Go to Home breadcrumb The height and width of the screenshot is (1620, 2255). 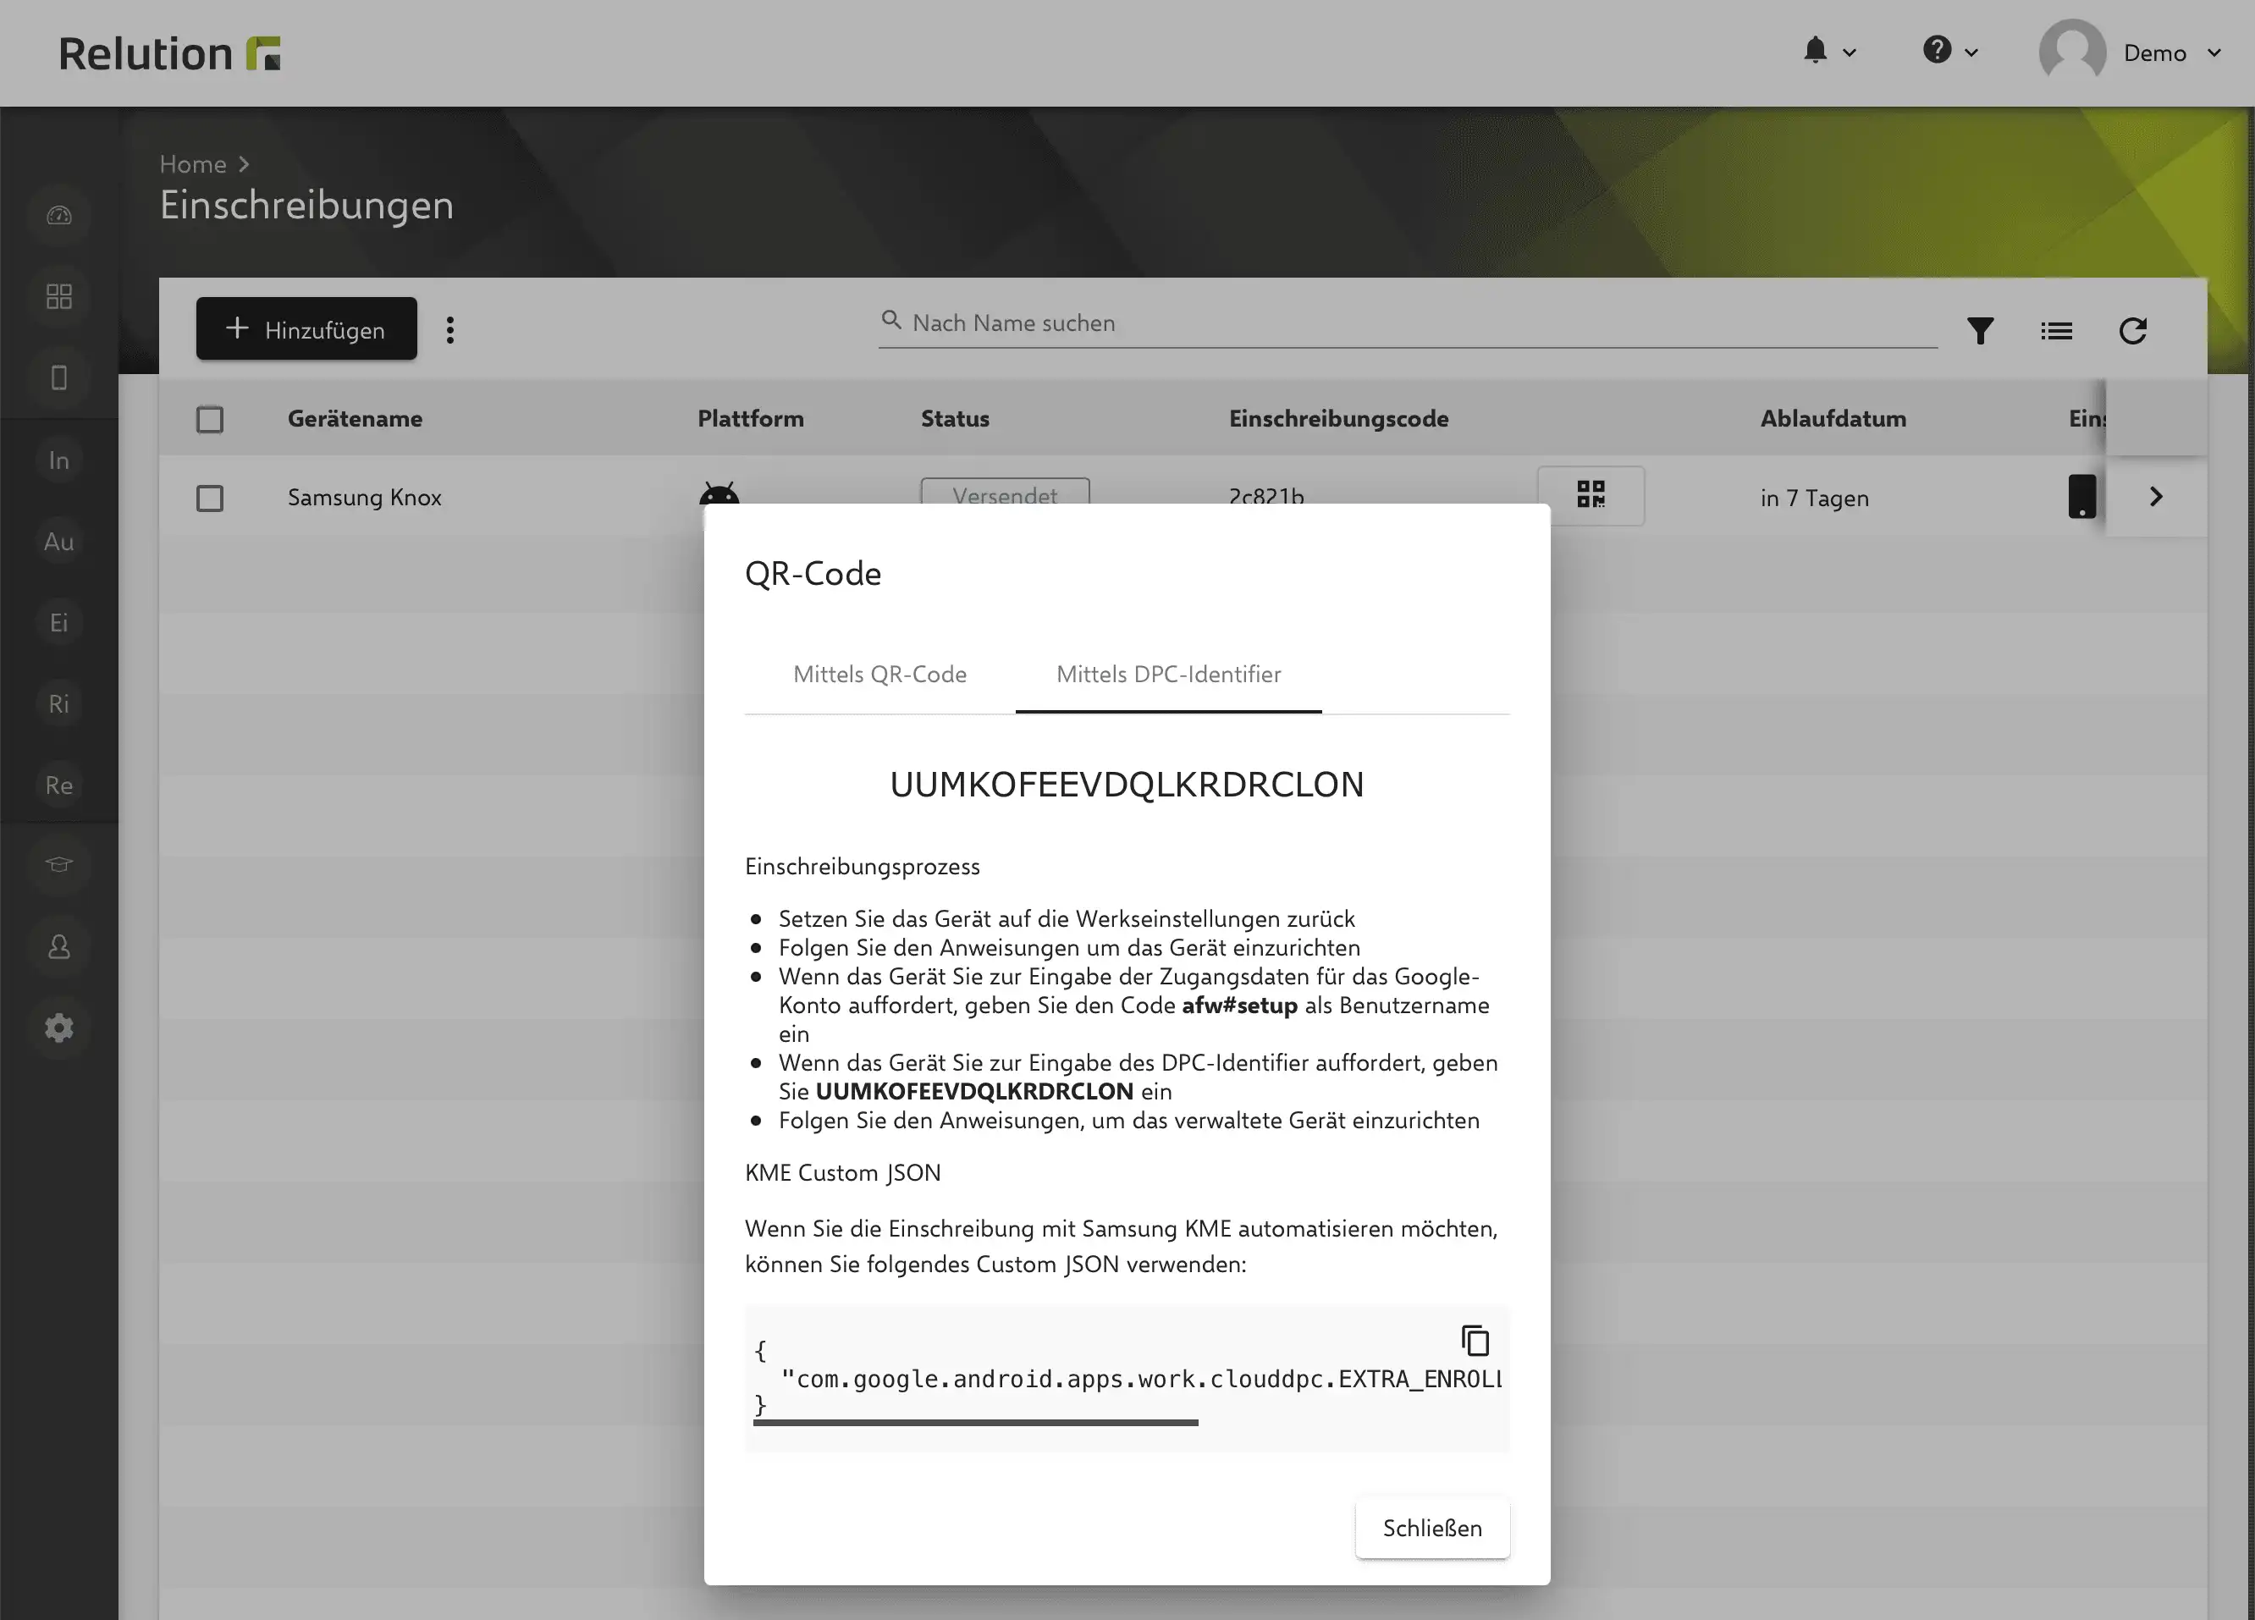tap(193, 164)
